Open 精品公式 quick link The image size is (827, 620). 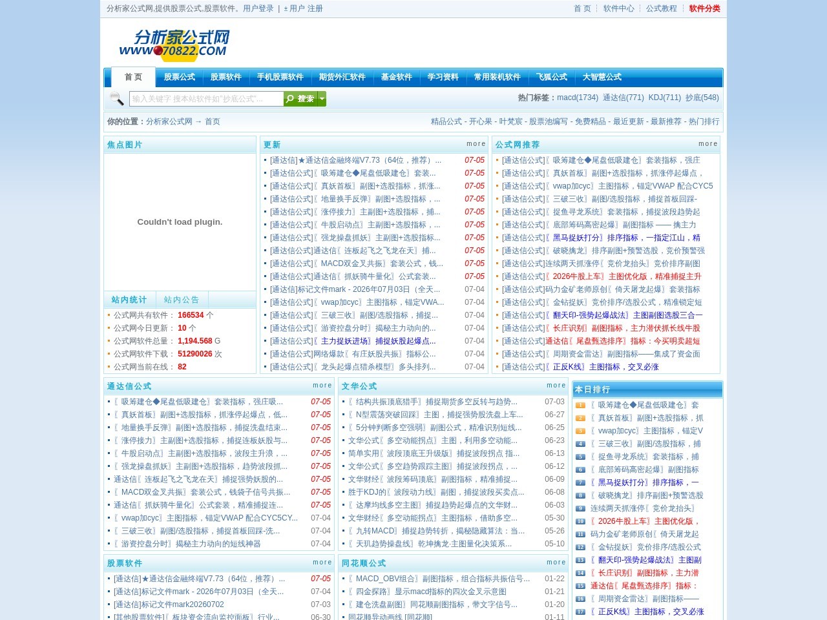446,121
